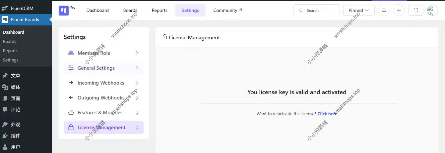Expand General Settings chevron
Image resolution: width=445 pixels, height=153 pixels.
(x=137, y=68)
